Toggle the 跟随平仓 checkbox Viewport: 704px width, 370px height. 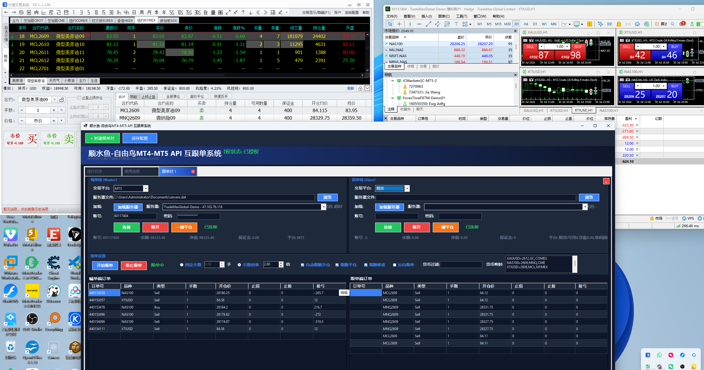(337, 265)
